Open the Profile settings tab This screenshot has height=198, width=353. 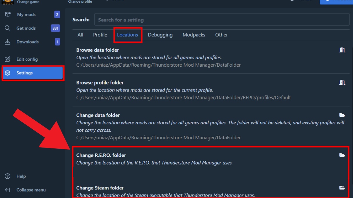click(x=100, y=35)
